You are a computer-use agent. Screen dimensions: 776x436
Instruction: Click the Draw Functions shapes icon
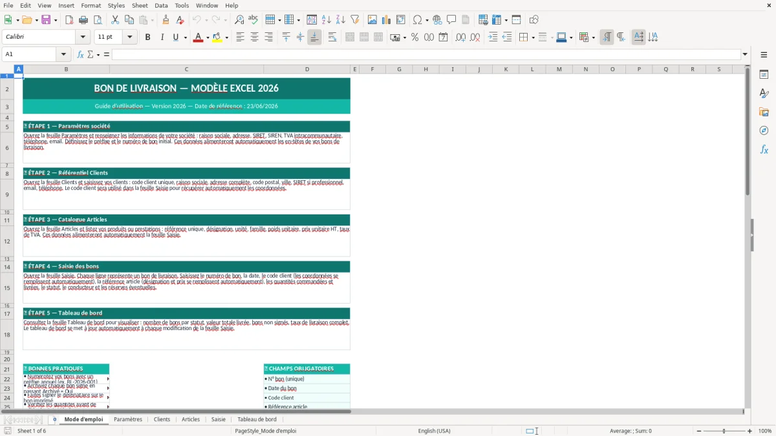point(534,20)
